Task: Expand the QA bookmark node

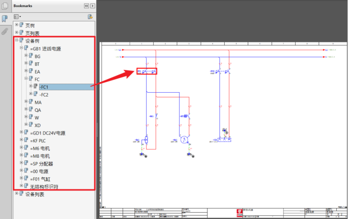Action: tap(26, 109)
